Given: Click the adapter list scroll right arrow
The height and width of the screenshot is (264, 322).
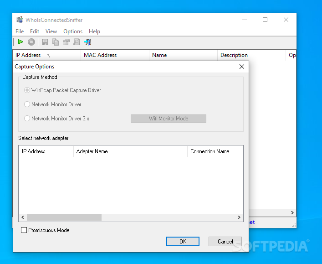Looking at the screenshot, I should pyautogui.click(x=239, y=217).
